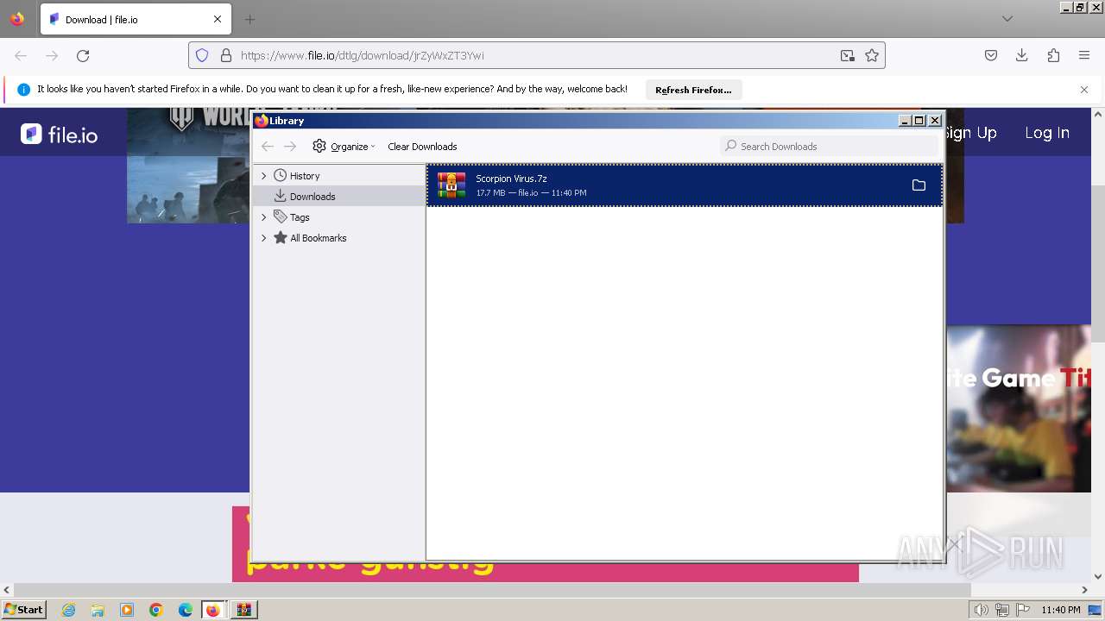
Task: Click Firefox browser forward arrow
Action: 52,55
